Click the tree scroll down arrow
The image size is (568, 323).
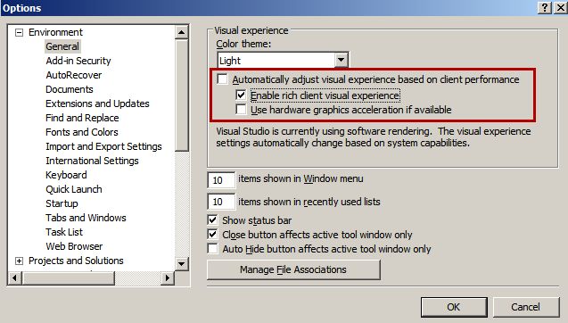182,263
